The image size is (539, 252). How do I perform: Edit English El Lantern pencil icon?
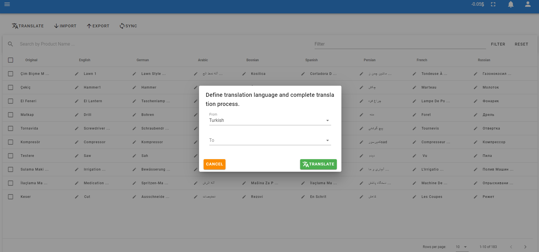77,101
